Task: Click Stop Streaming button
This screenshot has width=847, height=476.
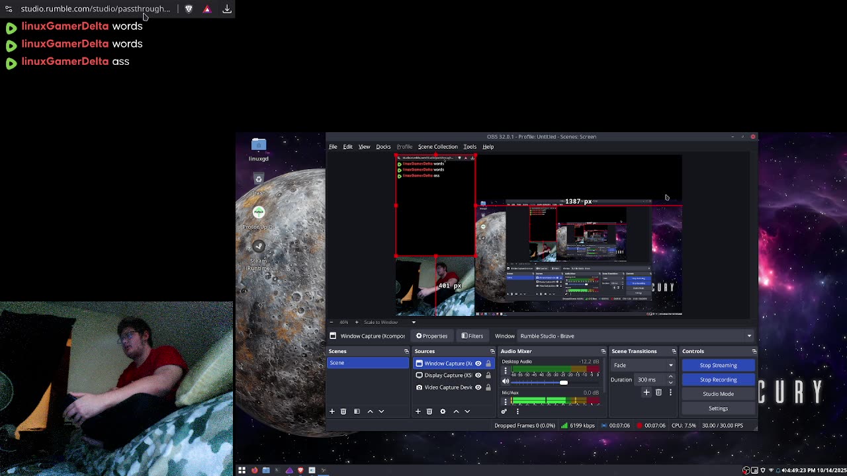Action: [x=718, y=365]
